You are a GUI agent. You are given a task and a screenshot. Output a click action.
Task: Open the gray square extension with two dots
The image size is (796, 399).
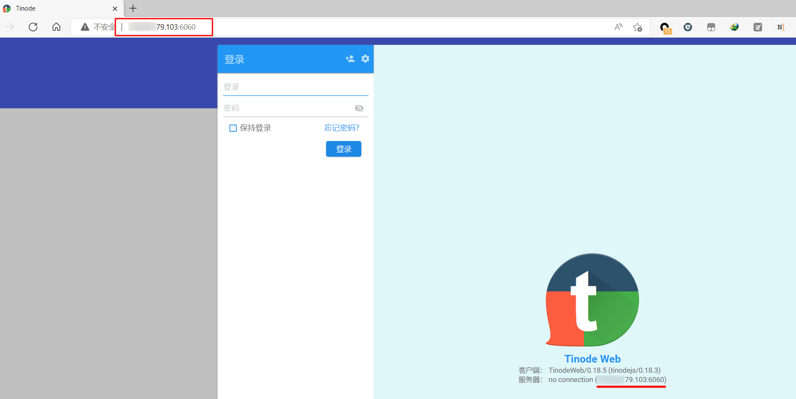(x=711, y=27)
